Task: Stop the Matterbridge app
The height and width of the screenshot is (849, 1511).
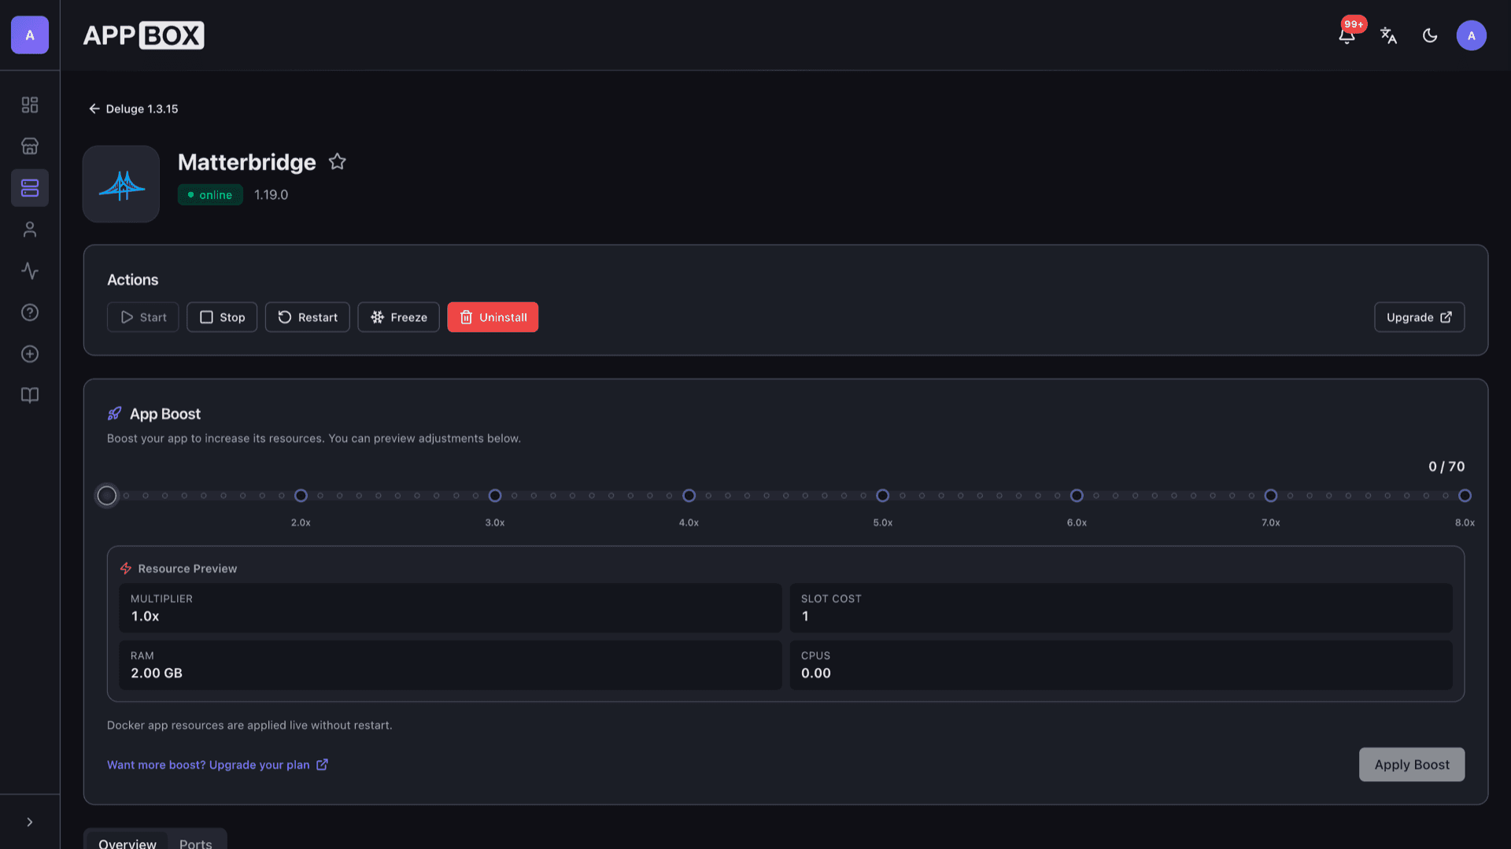Action: (x=222, y=317)
